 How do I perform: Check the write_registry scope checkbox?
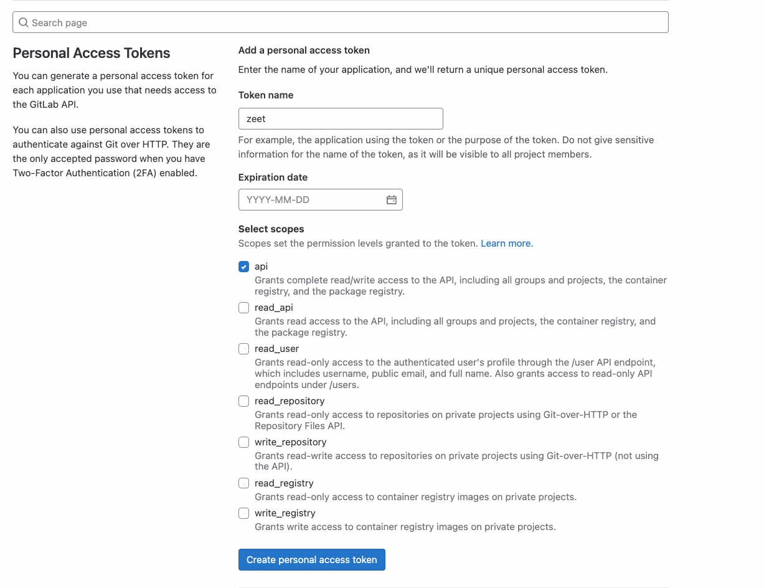[243, 513]
